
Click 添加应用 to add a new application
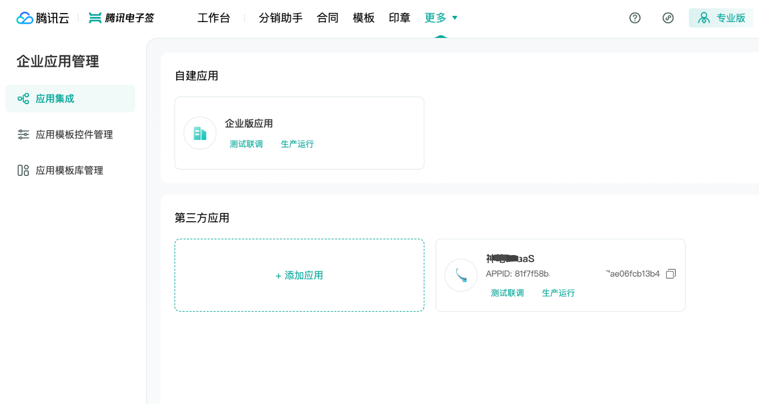[299, 275]
